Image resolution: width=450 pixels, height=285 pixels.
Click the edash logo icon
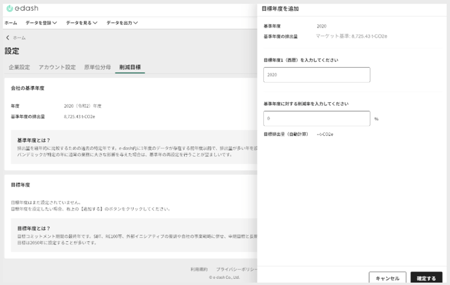pos(10,8)
